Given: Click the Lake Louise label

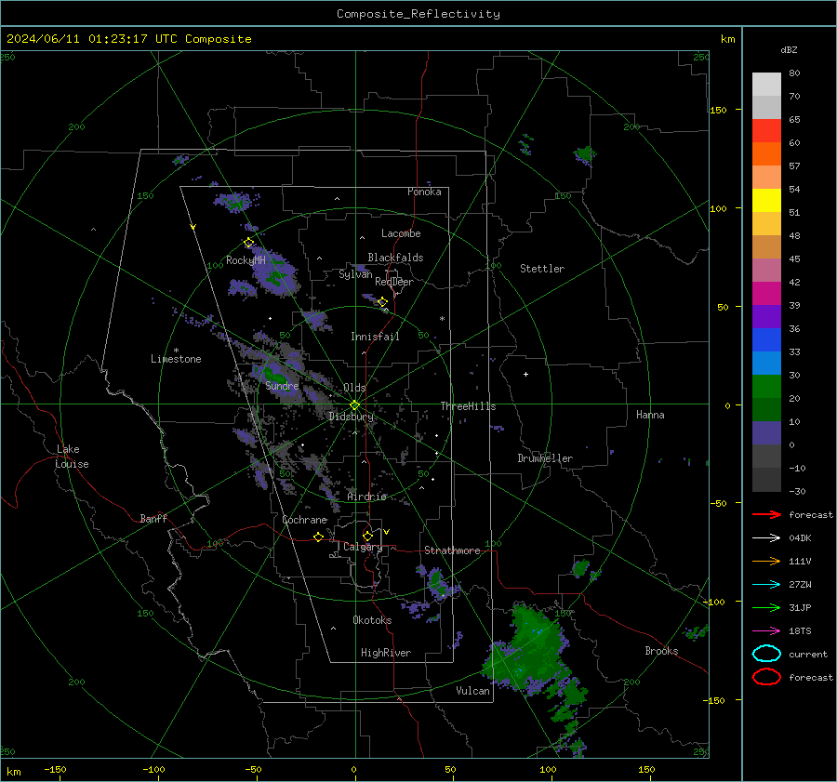Looking at the screenshot, I should 72,457.
